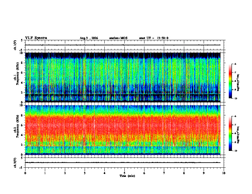The height and width of the screenshot is (194, 252).
Task: Click the "6" tick on the time axis
Action: tap(144, 173)
